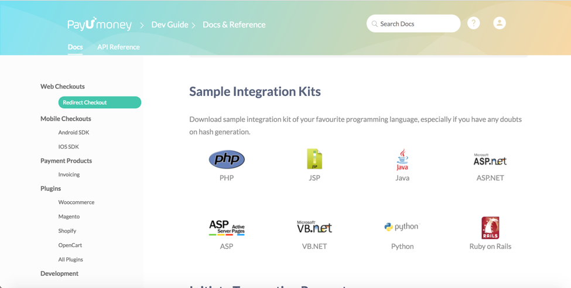Open Woocommerce plugin page
The image size is (571, 288).
pyautogui.click(x=76, y=203)
